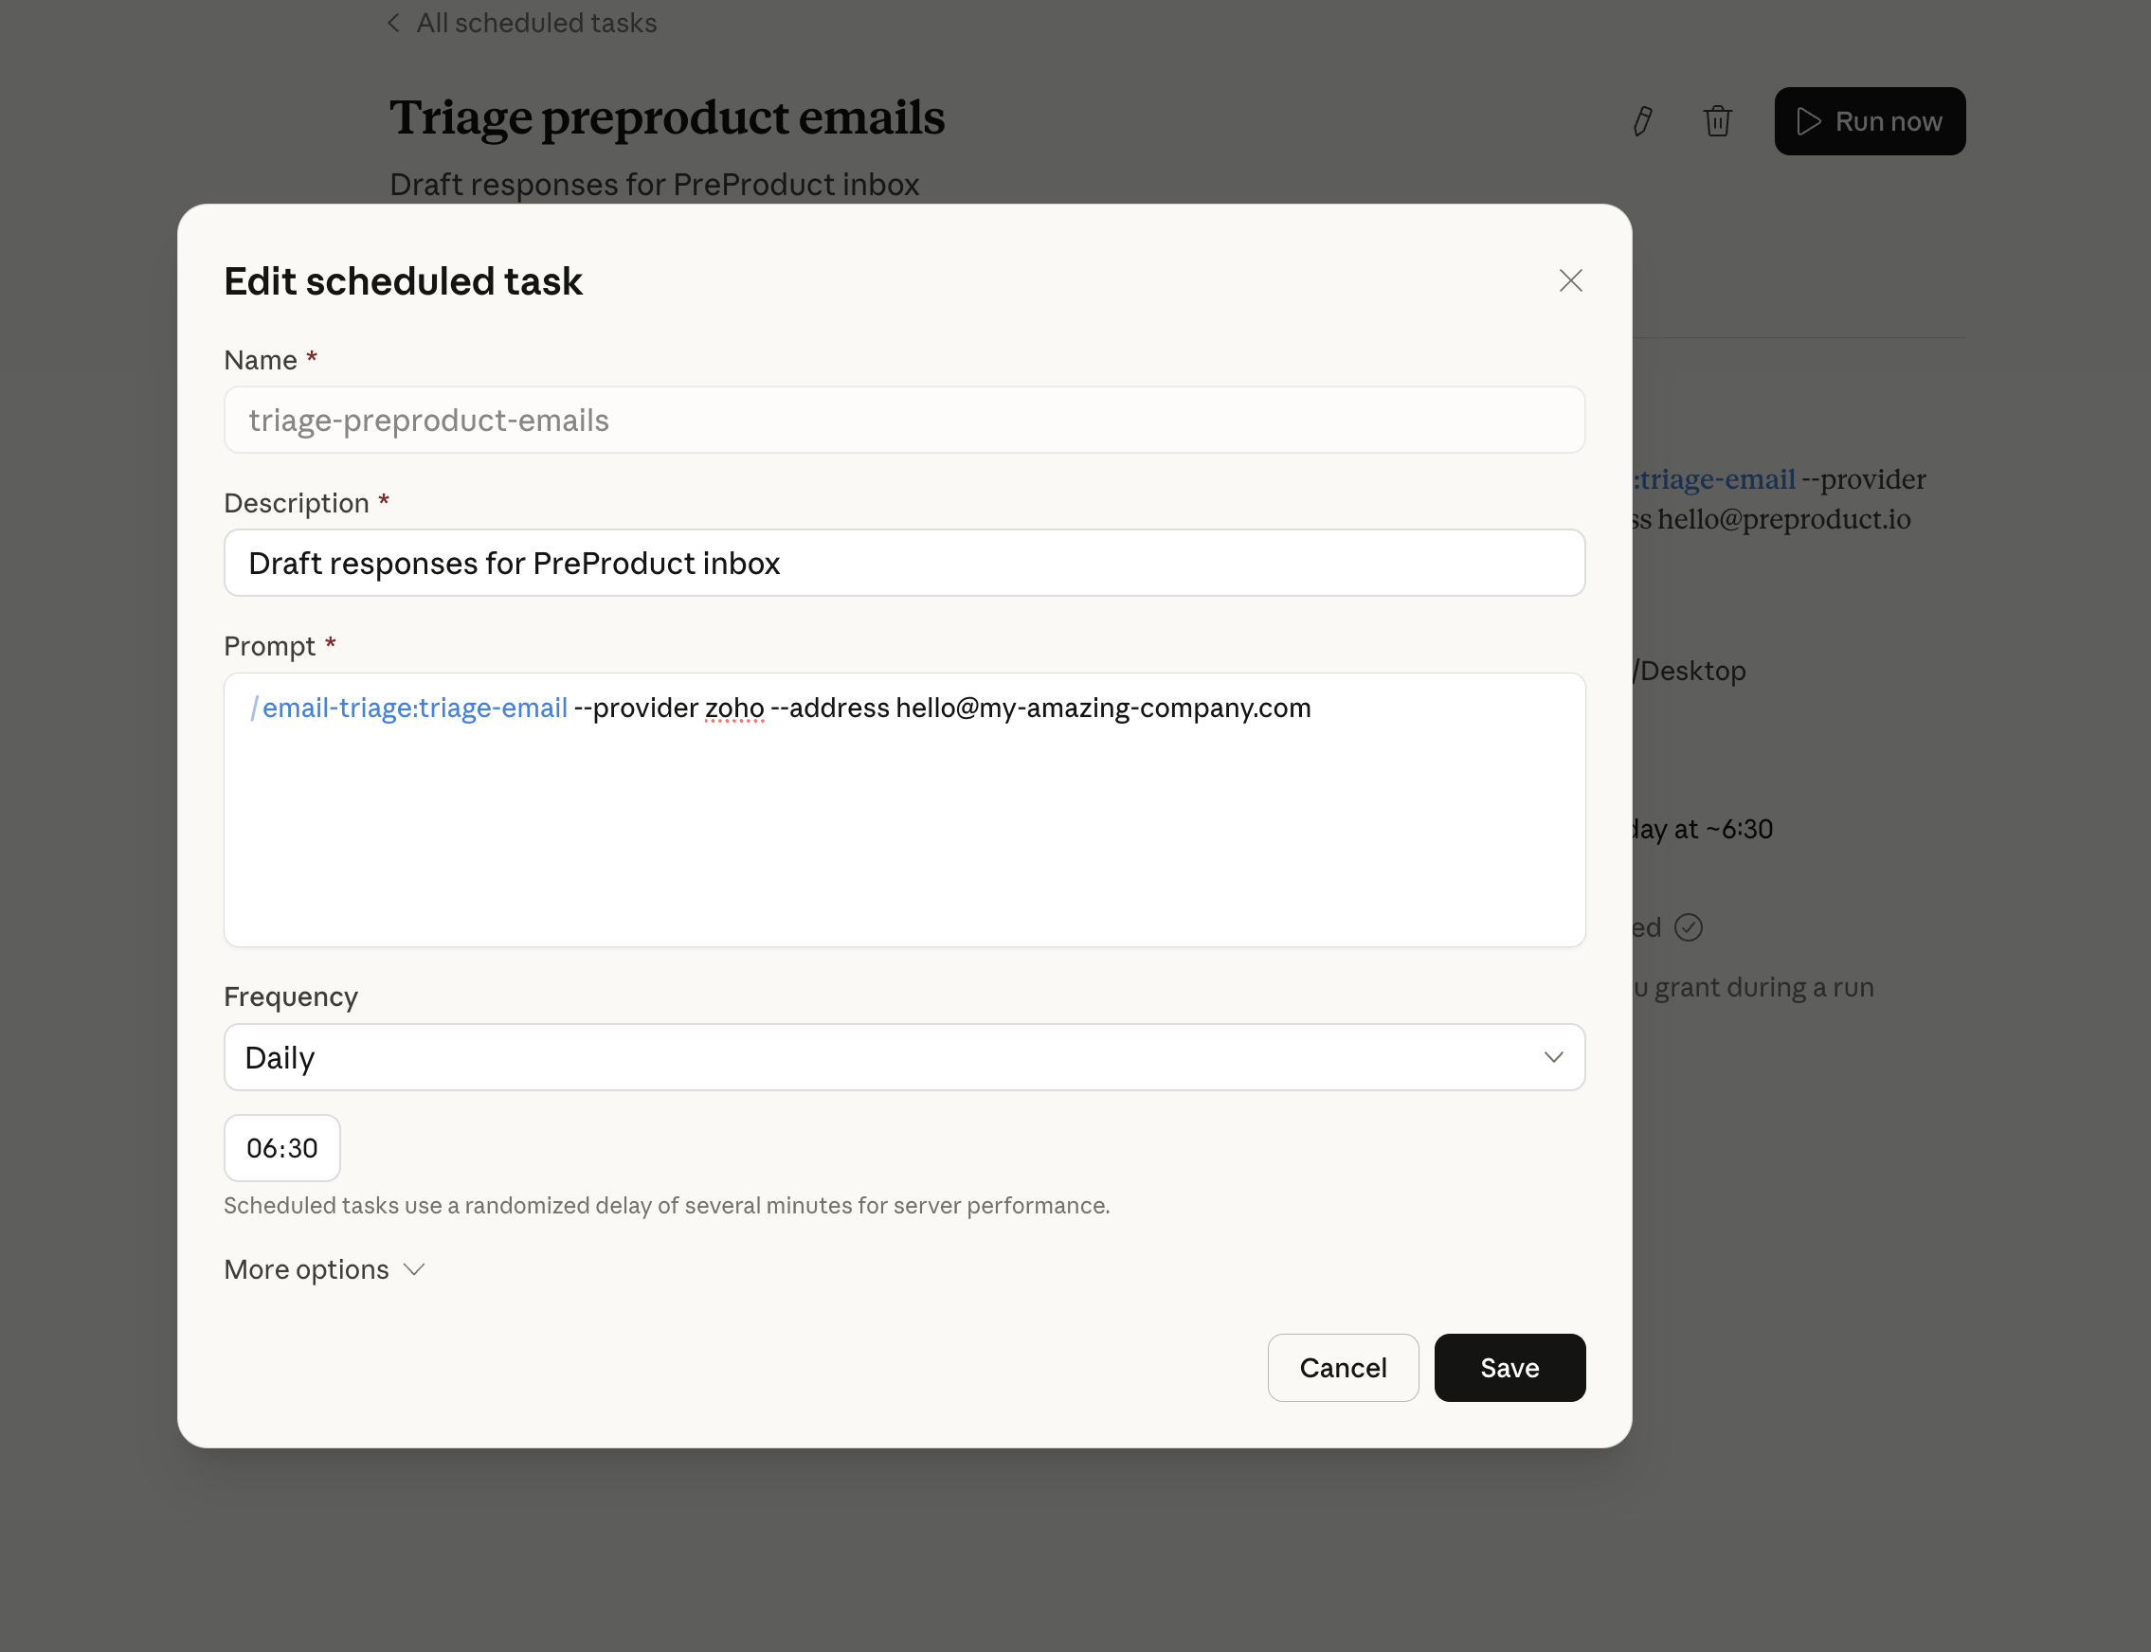Image resolution: width=2151 pixels, height=1652 pixels.
Task: Open the 06:30 time picker
Action: point(282,1147)
